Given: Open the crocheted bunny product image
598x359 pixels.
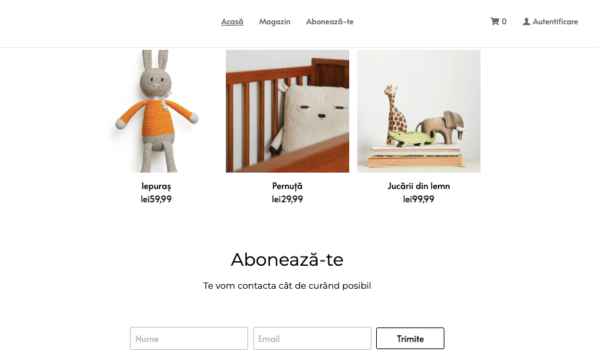Looking at the screenshot, I should pos(156,111).
